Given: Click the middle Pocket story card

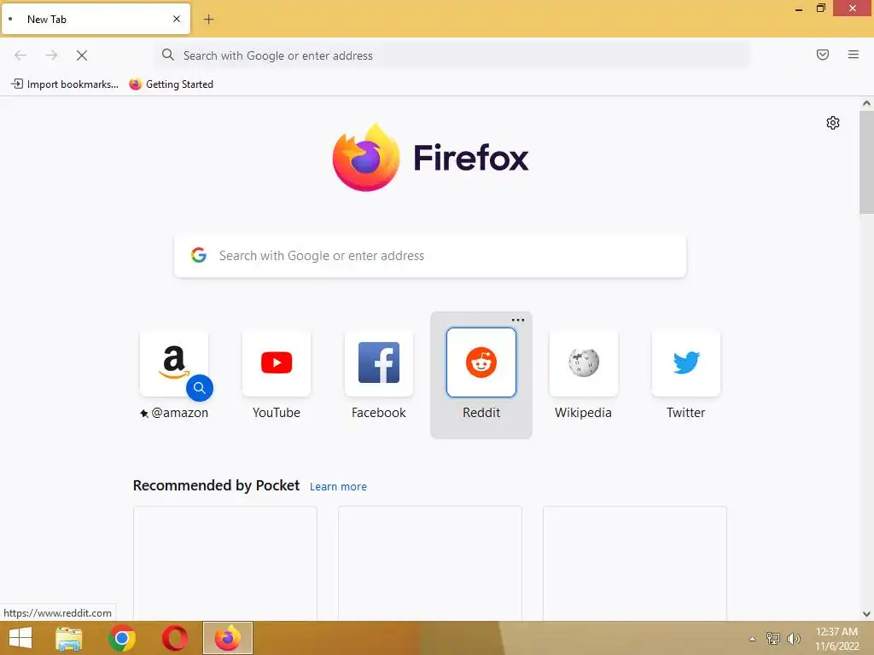Looking at the screenshot, I should (430, 563).
